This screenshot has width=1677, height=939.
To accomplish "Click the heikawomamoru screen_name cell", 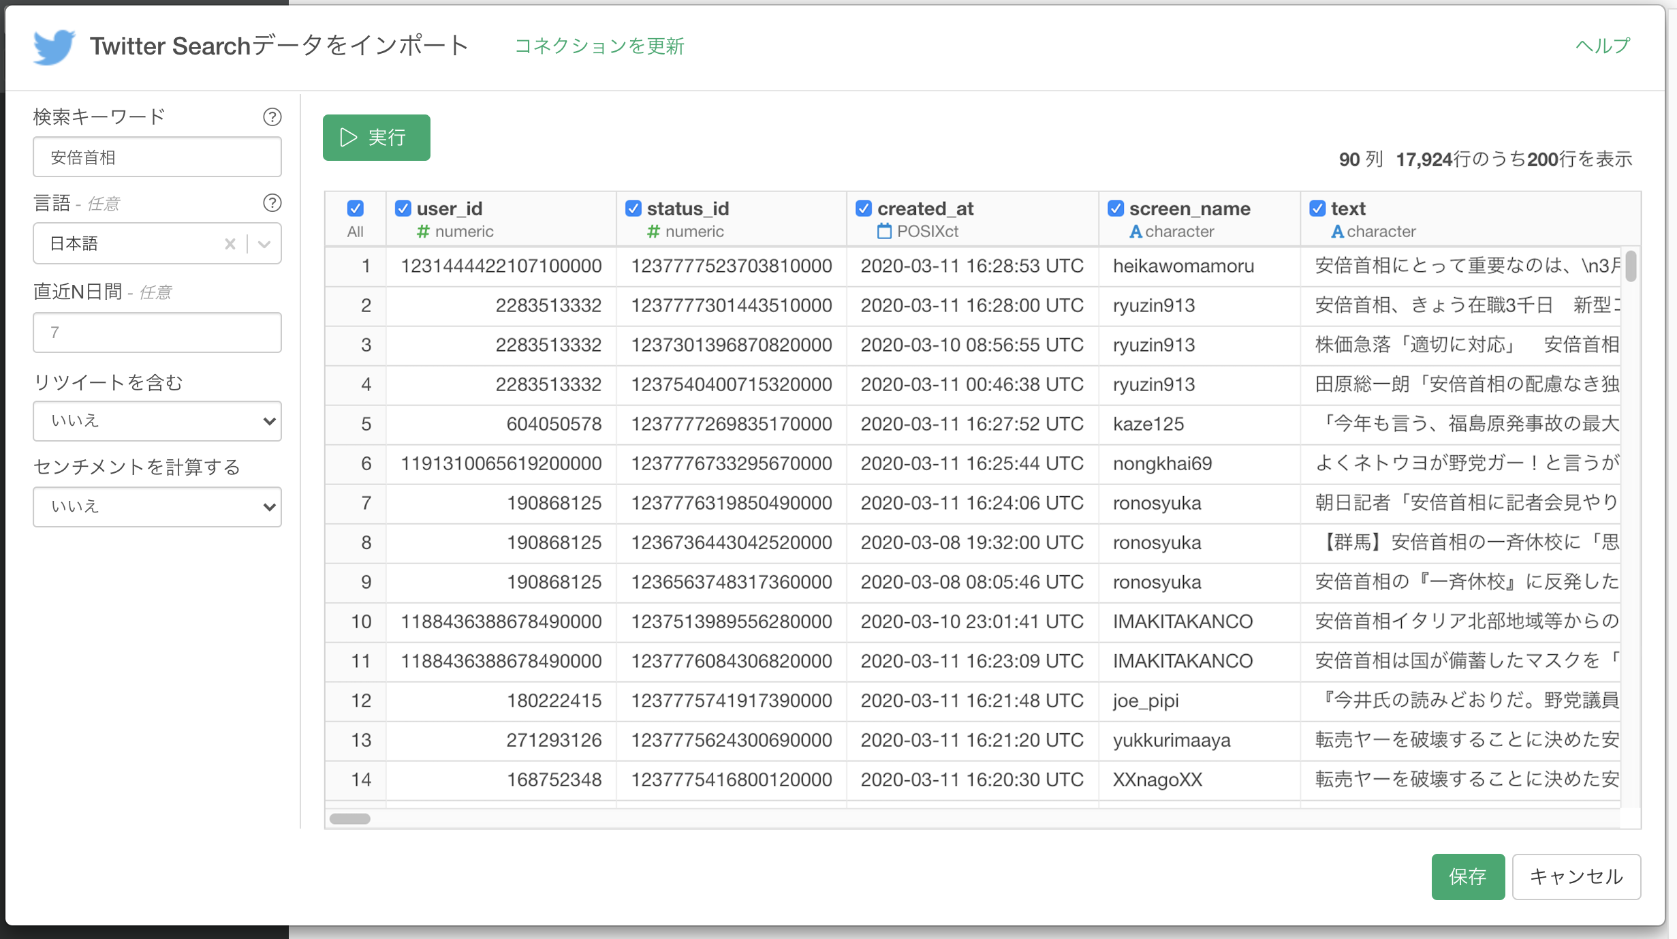I will click(1200, 266).
